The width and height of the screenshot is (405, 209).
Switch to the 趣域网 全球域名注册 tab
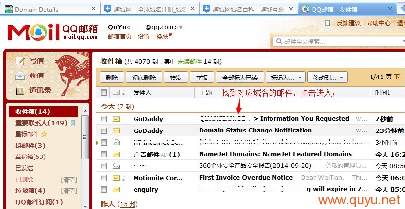click(150, 9)
